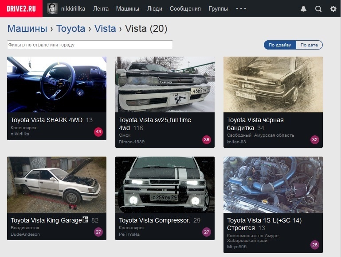
Task: Go to Машины breadcrumb link
Action: click(27, 29)
